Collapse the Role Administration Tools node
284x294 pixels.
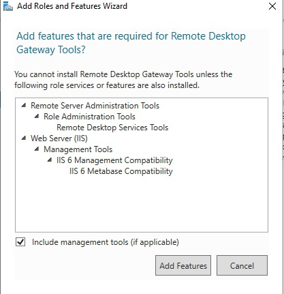pos(37,117)
